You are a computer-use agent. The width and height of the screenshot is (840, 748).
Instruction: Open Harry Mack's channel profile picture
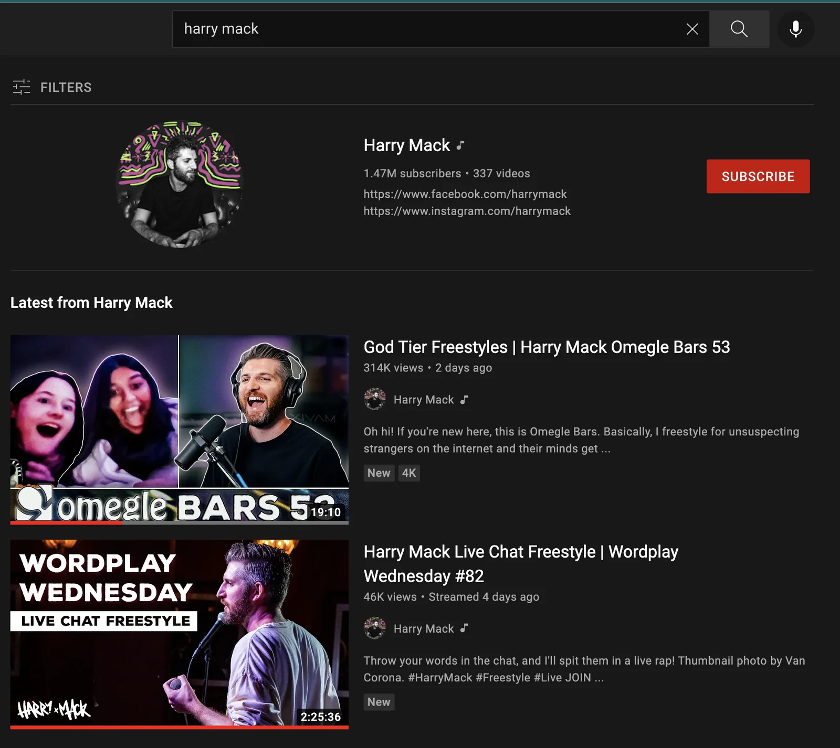pos(179,184)
